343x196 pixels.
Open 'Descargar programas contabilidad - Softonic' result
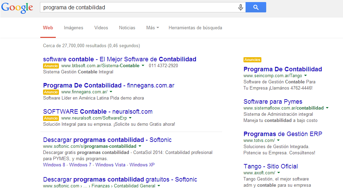(x=107, y=140)
